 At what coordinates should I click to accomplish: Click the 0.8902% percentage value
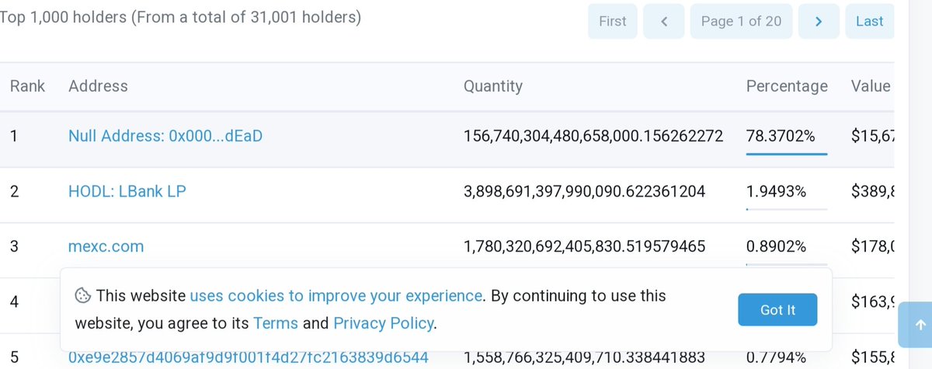tap(777, 246)
